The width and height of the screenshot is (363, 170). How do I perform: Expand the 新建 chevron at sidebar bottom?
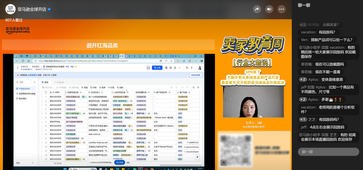32,163
